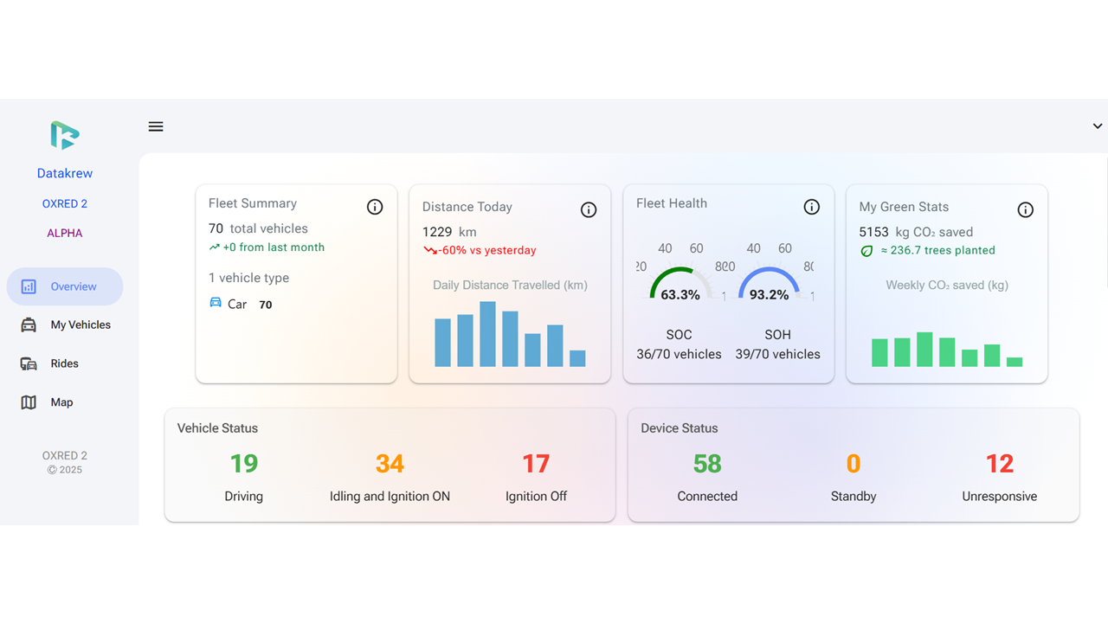Click the OXRED 2 link
Screen dimensions: 1108x623
[x=65, y=204]
